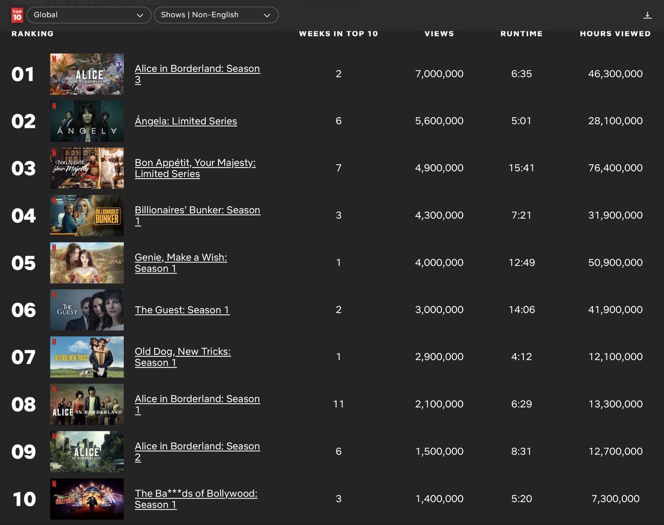Click the WEEKS IN TOP 10 header

(x=339, y=34)
